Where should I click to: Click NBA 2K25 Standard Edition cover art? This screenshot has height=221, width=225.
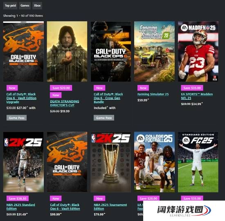tap(23, 162)
